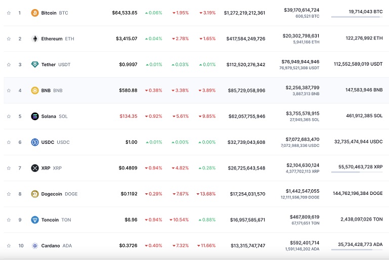Toggle the watchlist star for Solana
Image resolution: width=389 pixels, height=260 pixels.
tap(9, 116)
